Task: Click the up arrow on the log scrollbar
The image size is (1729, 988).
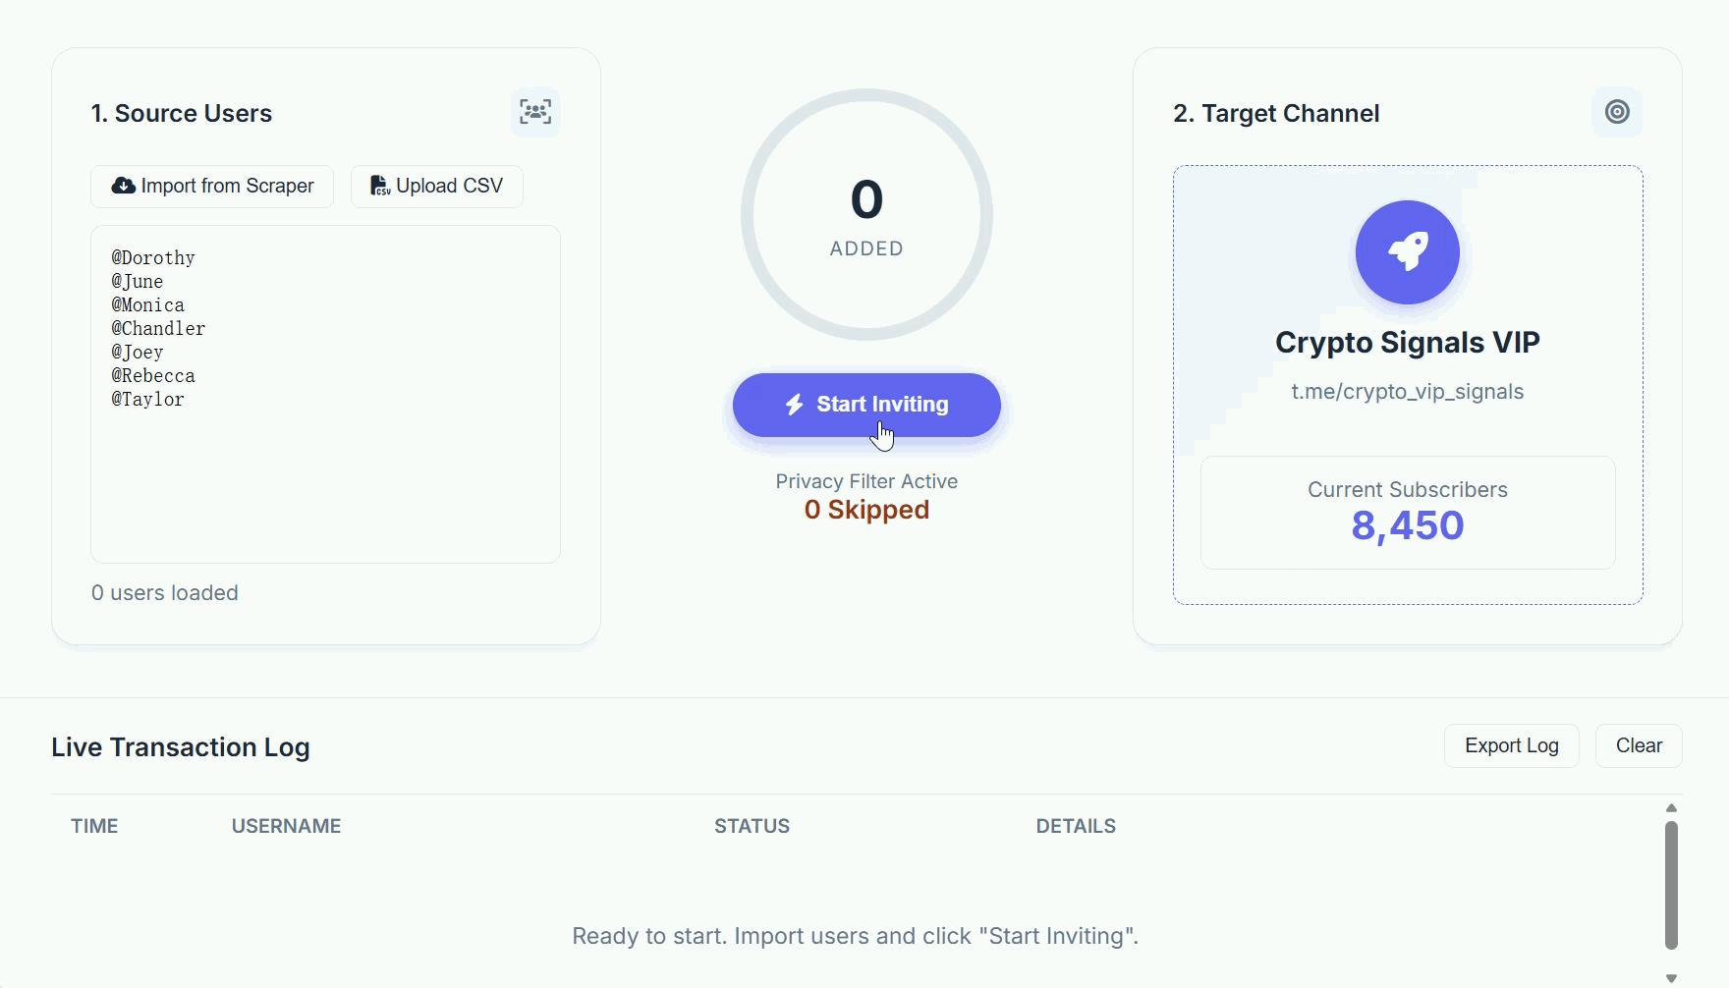Action: coord(1670,808)
